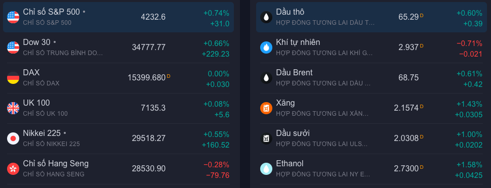Click the delayed data D marker beside DAX price
The image size is (491, 188).
click(169, 76)
